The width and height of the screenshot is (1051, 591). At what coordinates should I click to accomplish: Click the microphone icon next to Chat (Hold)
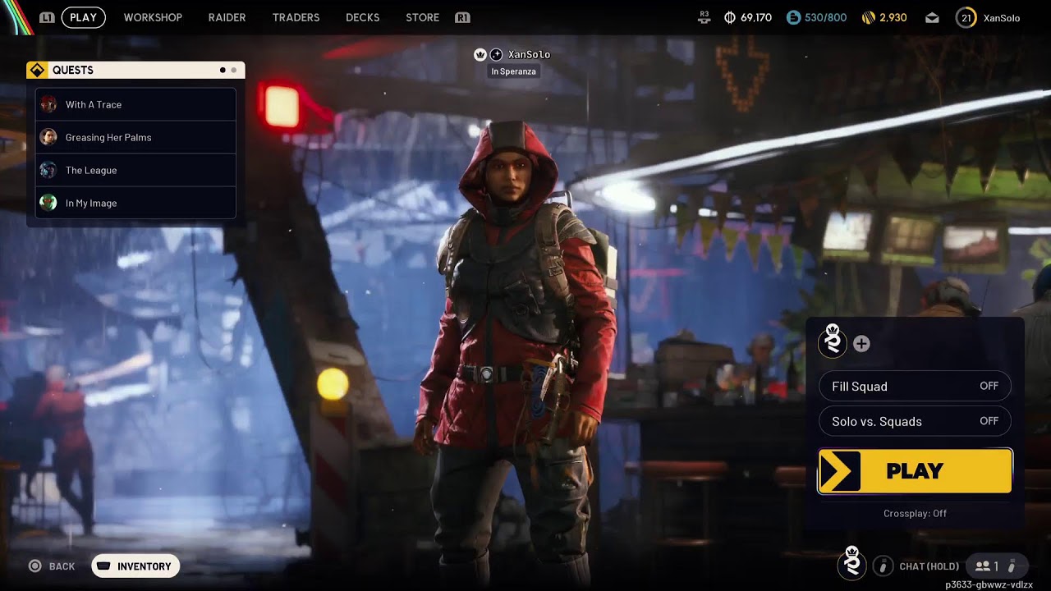[883, 566]
